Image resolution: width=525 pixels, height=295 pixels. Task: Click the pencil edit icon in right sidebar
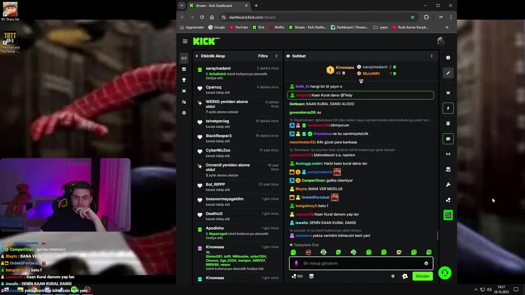tap(448, 73)
